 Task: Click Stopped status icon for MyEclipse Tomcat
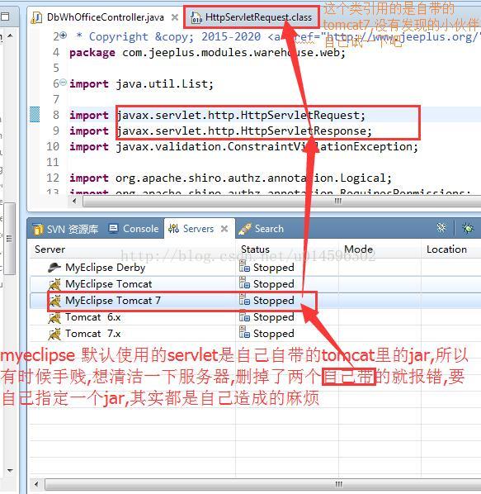click(244, 283)
